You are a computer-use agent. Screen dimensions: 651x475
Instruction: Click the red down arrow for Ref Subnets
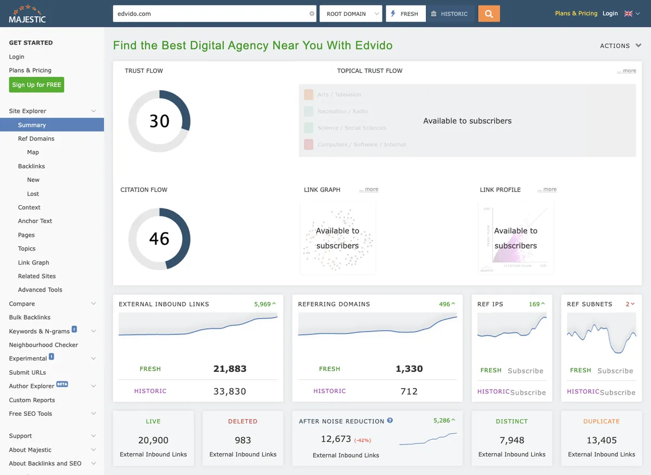coord(633,304)
